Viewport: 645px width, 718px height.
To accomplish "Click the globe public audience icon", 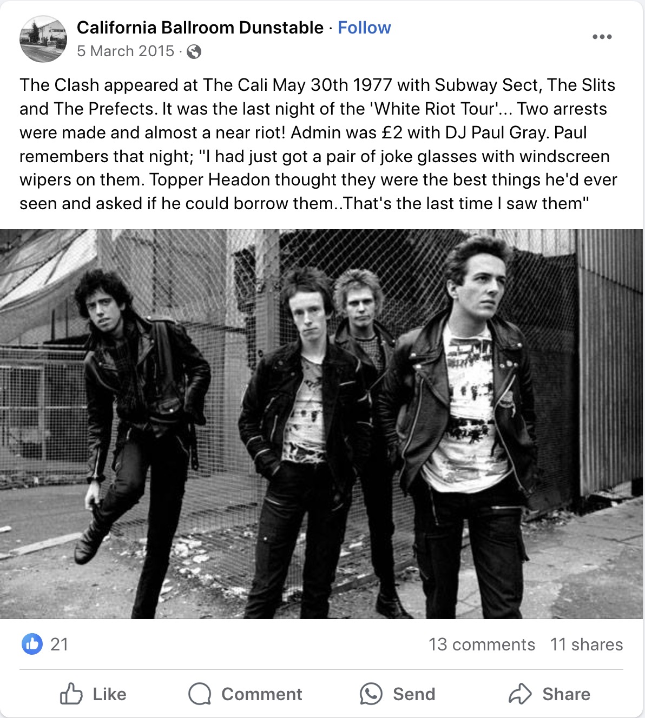I will (x=194, y=51).
